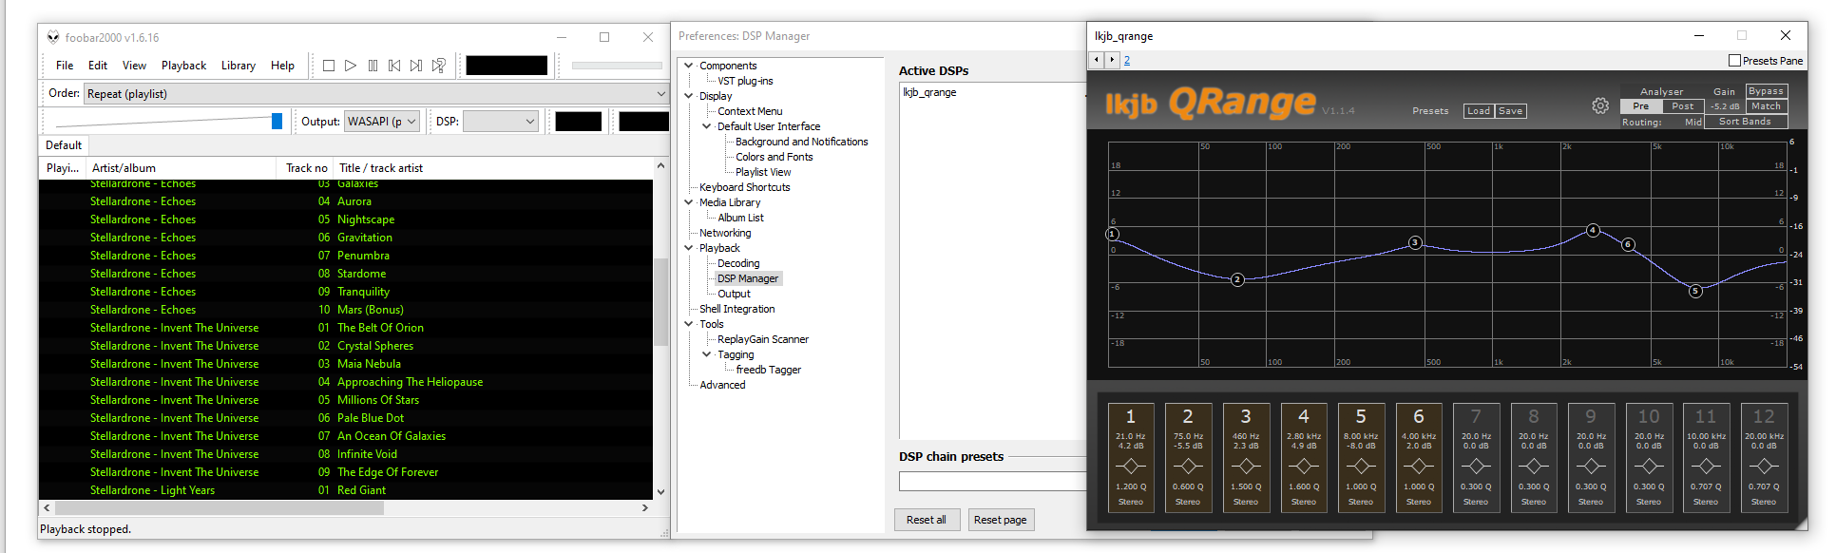The image size is (1836, 553).
Task: Save the current QRange preset
Action: click(x=1510, y=111)
